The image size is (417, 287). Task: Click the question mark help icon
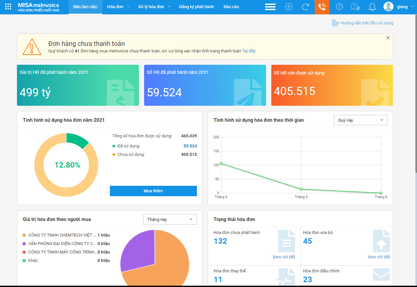pyautogui.click(x=339, y=7)
